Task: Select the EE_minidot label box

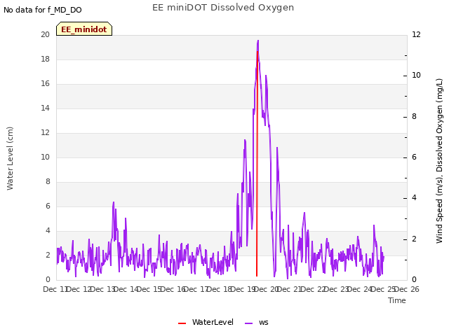Action: (84, 29)
